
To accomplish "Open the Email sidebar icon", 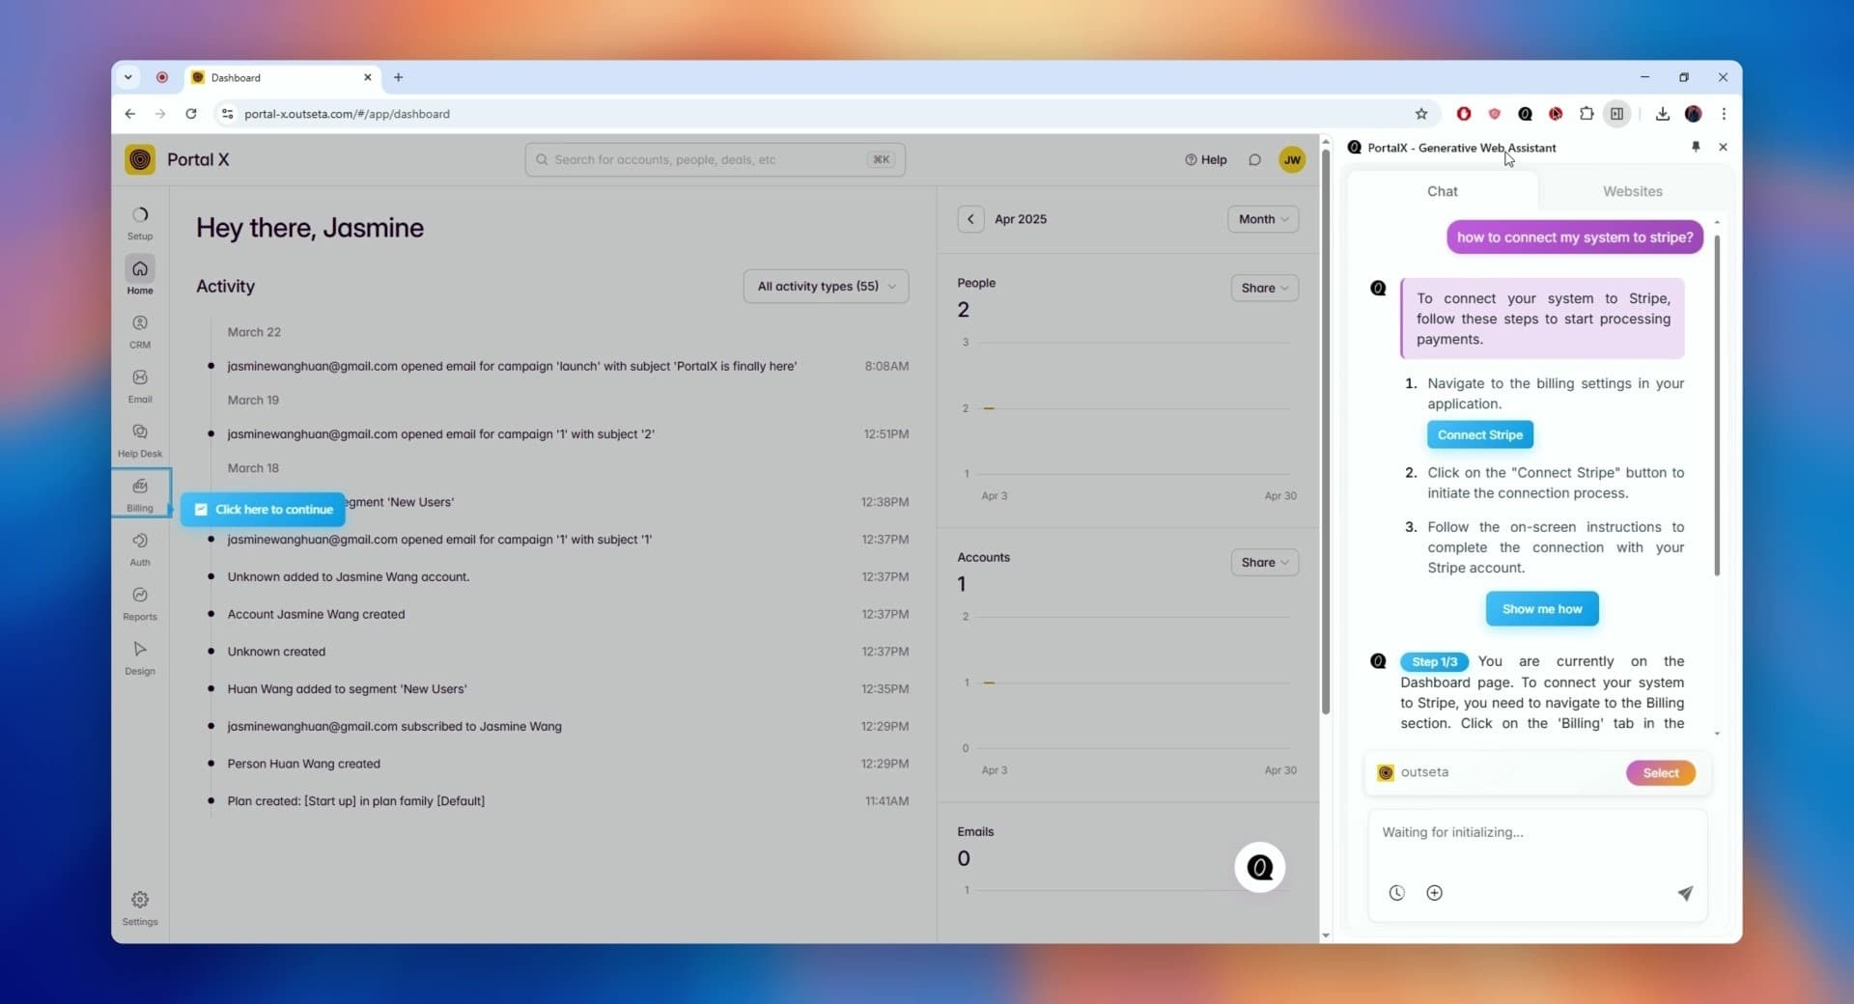I will pos(140,384).
